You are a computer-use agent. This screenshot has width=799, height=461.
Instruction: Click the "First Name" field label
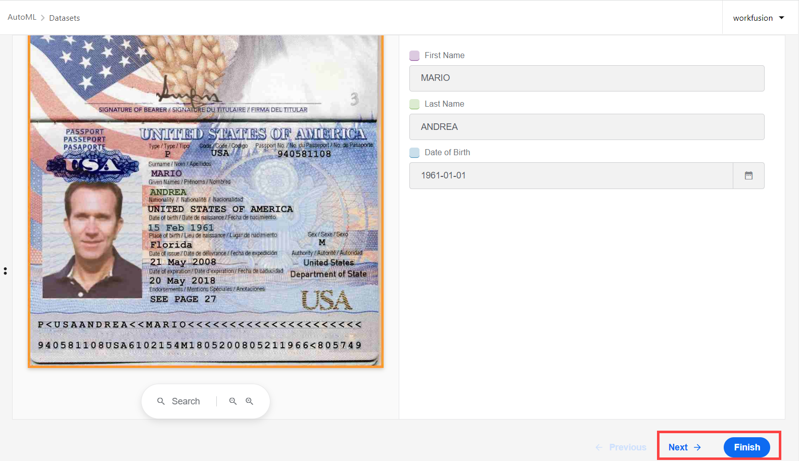(x=444, y=56)
